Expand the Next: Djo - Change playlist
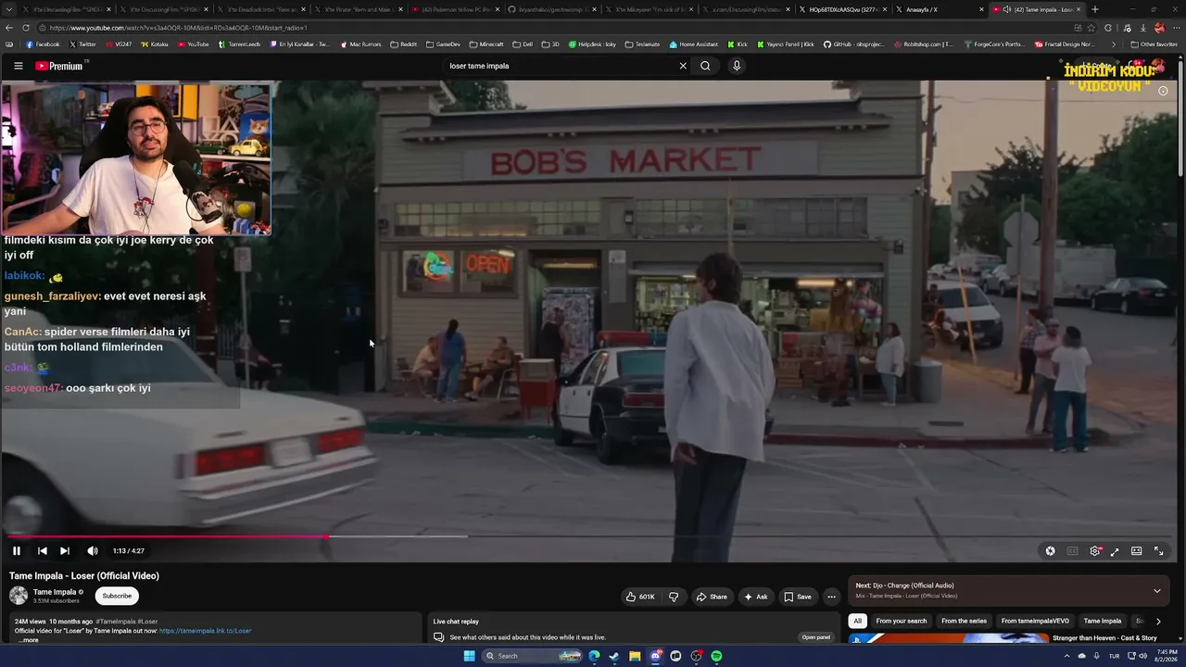Image resolution: width=1186 pixels, height=667 pixels. pyautogui.click(x=1156, y=590)
